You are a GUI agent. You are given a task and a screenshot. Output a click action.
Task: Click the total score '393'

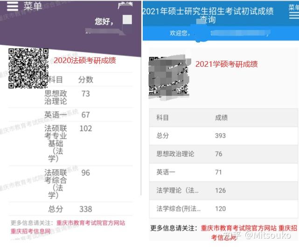[x=221, y=136]
